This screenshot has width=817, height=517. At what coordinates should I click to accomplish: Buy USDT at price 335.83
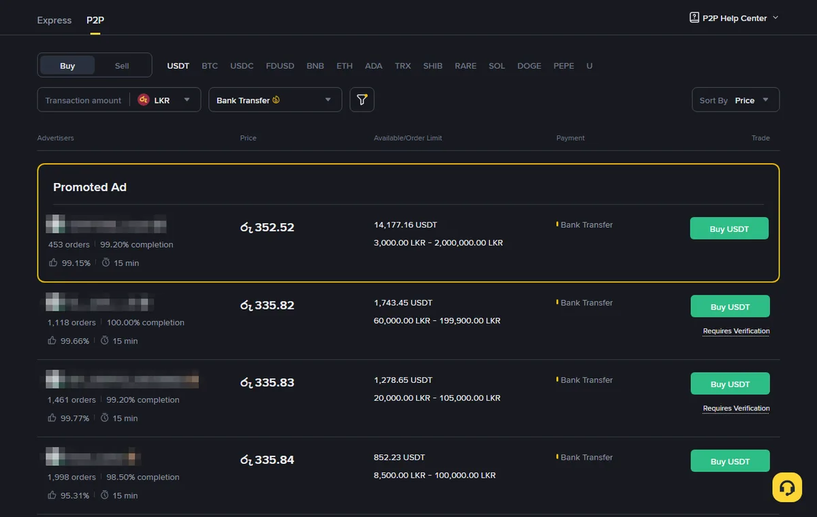tap(730, 384)
